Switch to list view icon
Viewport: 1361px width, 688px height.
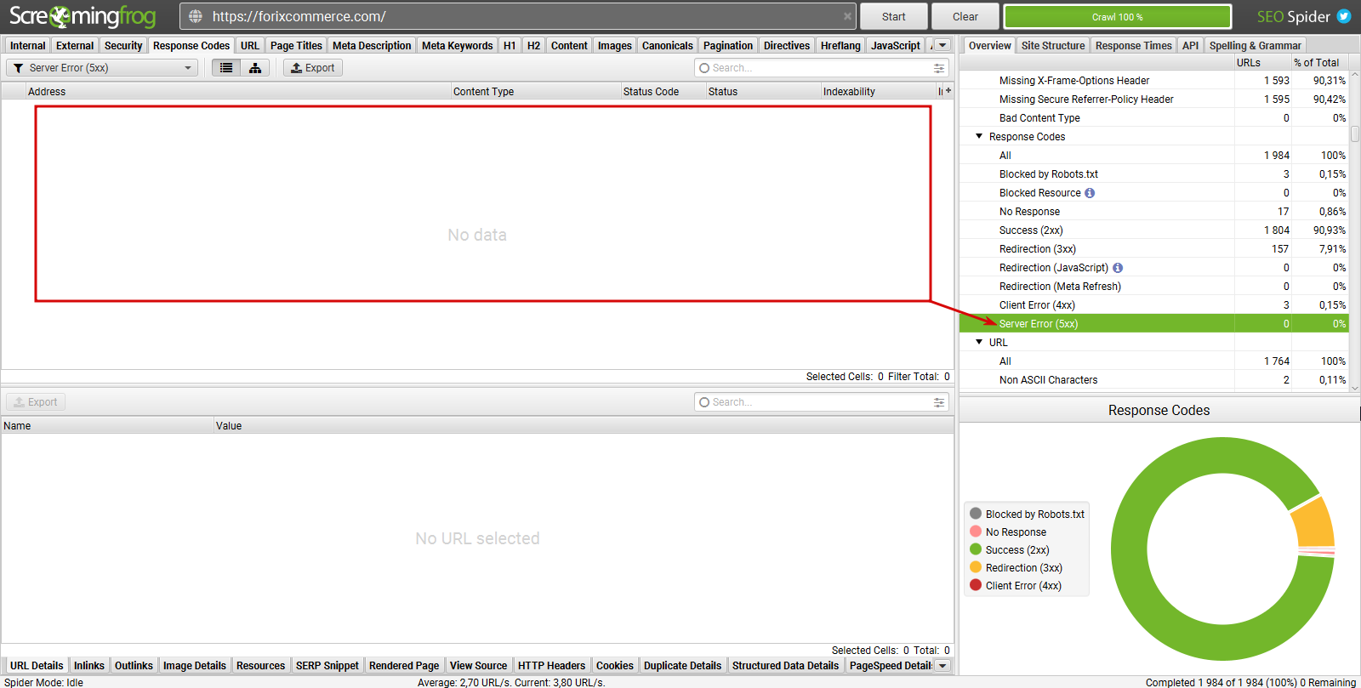(226, 68)
